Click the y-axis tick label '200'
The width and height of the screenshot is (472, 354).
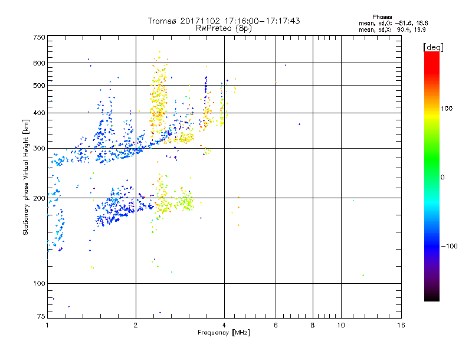39,198
